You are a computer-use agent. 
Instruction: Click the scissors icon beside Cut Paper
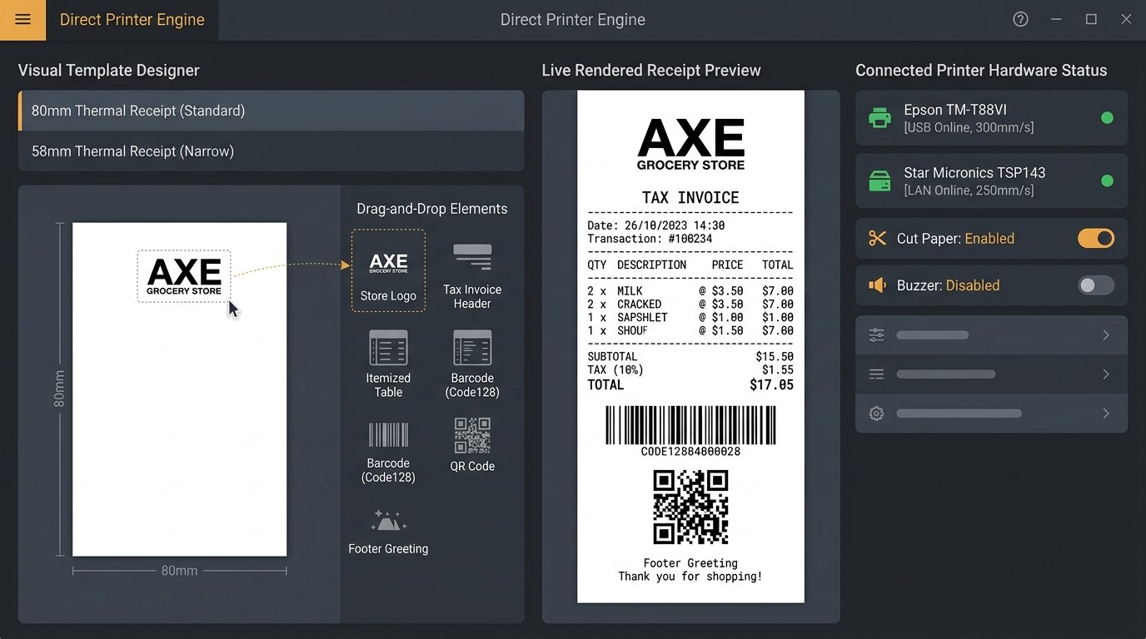click(877, 239)
